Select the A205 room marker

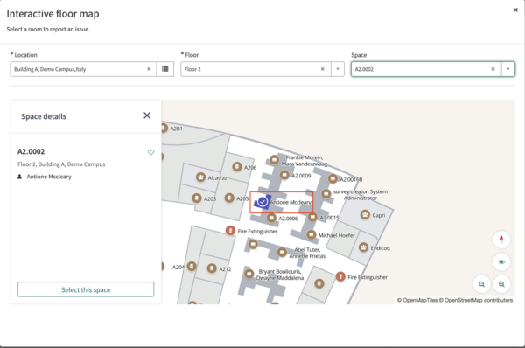[x=229, y=198]
